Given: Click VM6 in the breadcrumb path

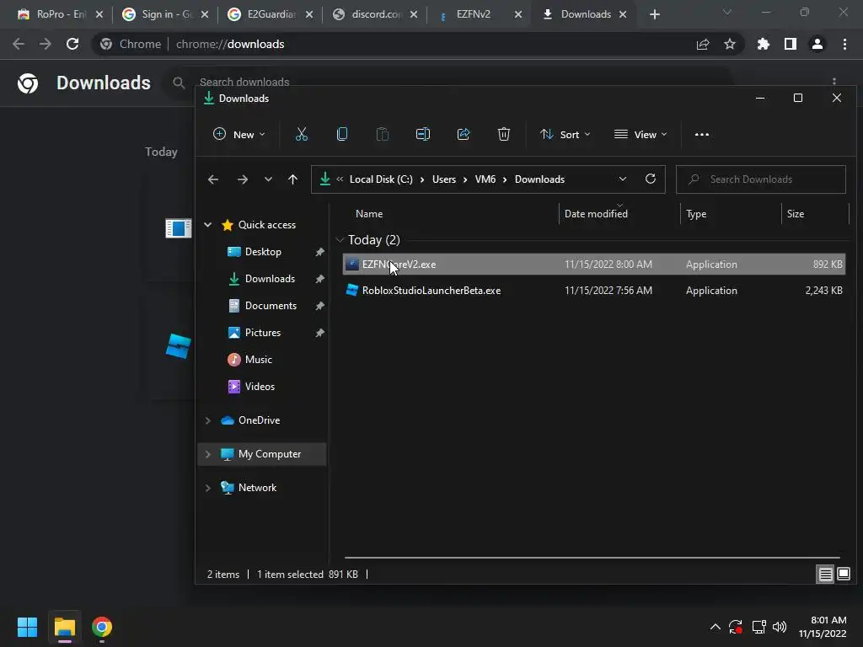Looking at the screenshot, I should [485, 179].
